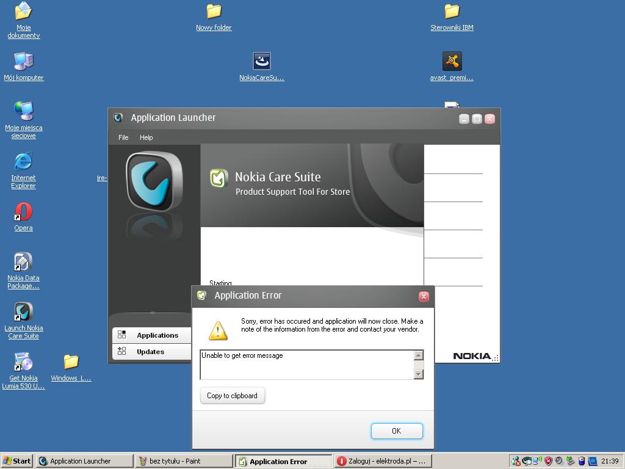Image resolution: width=625 pixels, height=469 pixels.
Task: Select the Windows_L... folder on desktop
Action: click(71, 368)
